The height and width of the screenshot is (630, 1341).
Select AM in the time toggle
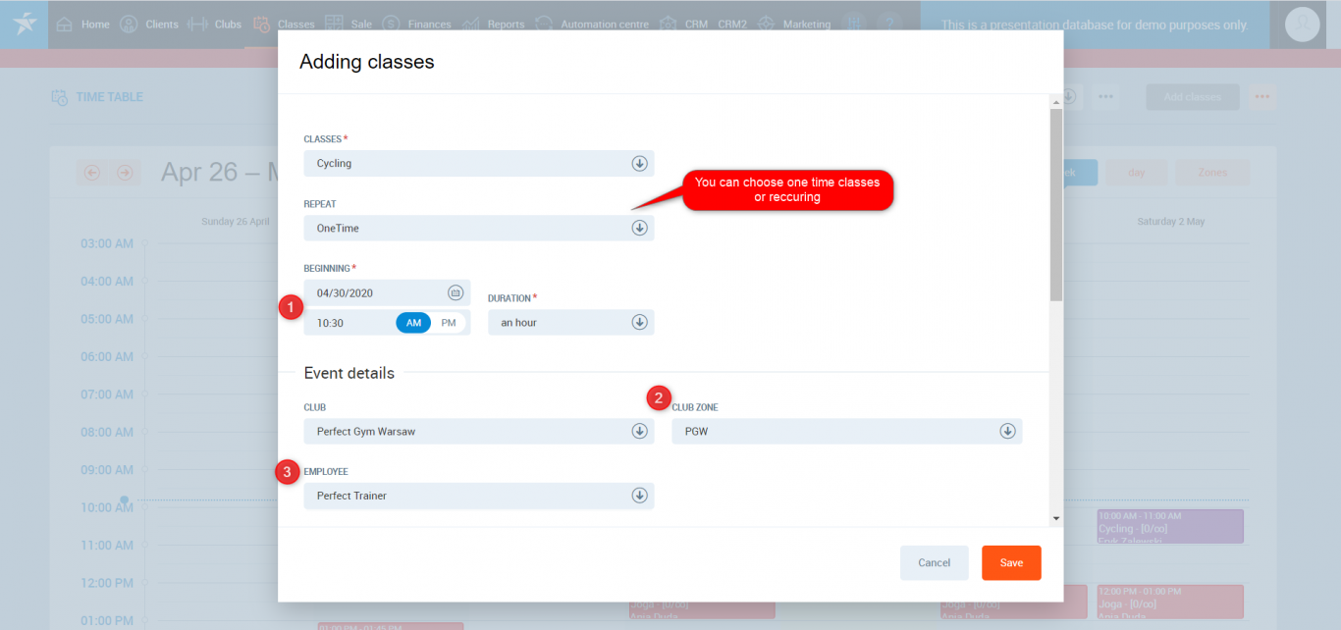413,323
